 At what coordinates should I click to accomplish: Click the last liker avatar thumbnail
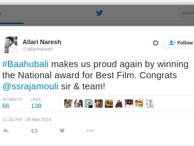point(149,104)
